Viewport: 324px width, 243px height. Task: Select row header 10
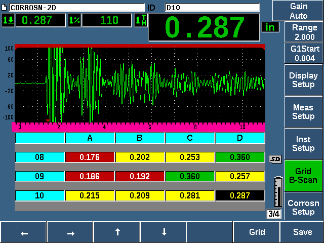[x=39, y=195]
